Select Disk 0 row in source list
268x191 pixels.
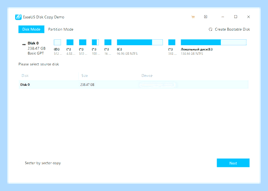click(134, 85)
